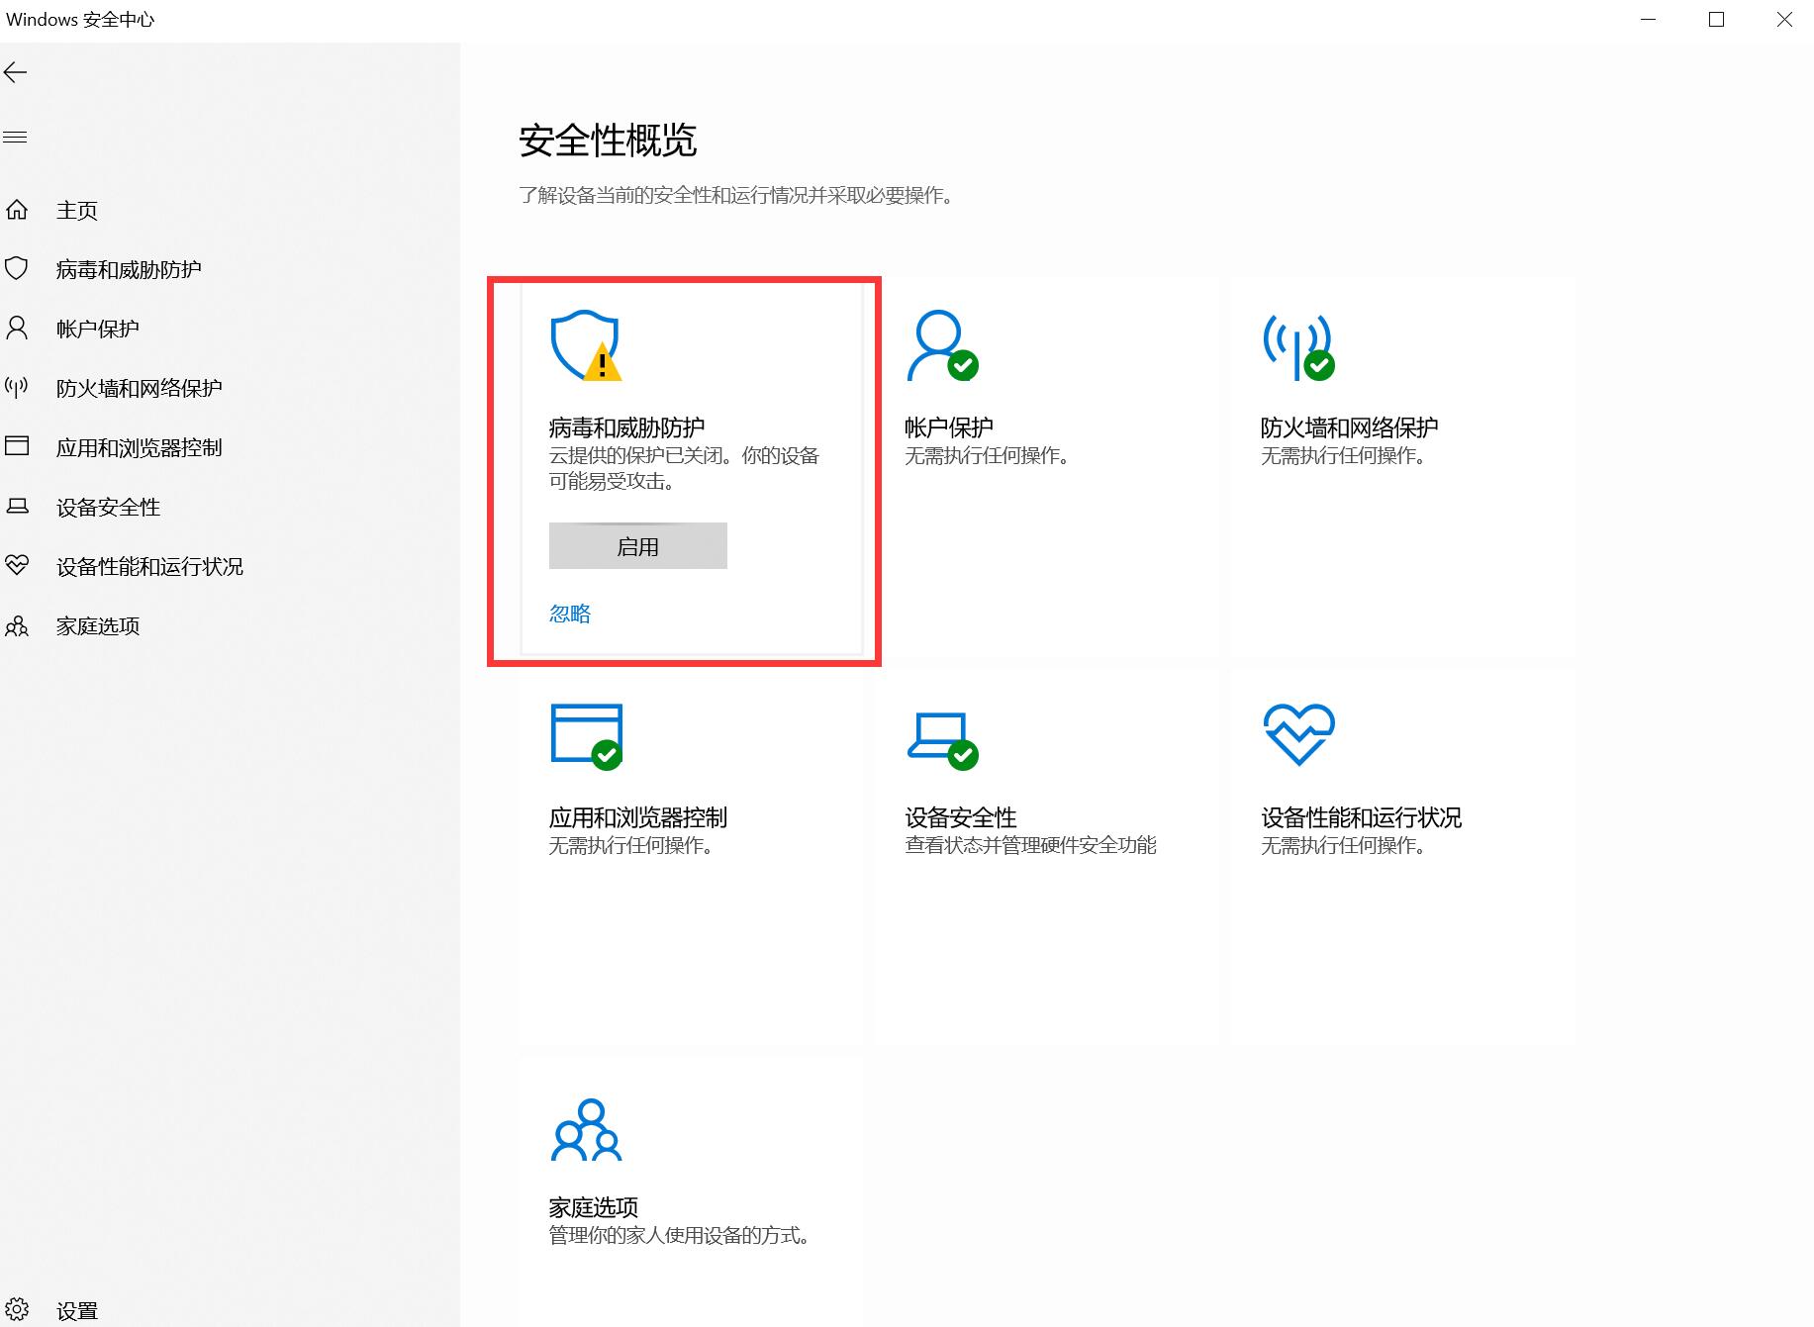This screenshot has height=1327, width=1814.
Task: Click the app browser window icon
Action: [x=586, y=735]
